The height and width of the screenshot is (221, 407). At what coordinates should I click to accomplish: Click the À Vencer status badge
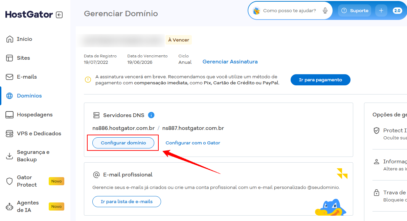179,40
